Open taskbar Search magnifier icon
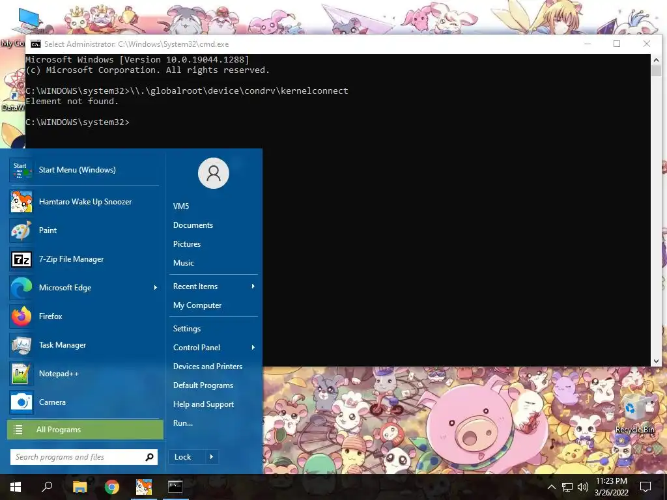 [x=47, y=487]
